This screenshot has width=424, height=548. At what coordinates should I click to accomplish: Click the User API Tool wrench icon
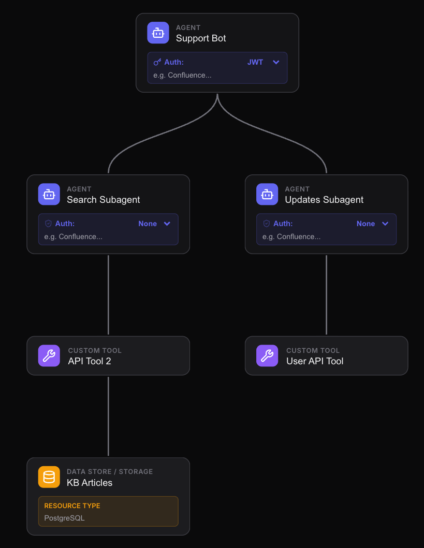pyautogui.click(x=267, y=356)
